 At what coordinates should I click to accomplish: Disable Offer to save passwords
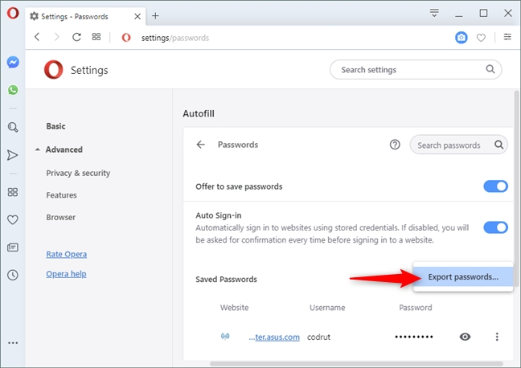coord(495,186)
